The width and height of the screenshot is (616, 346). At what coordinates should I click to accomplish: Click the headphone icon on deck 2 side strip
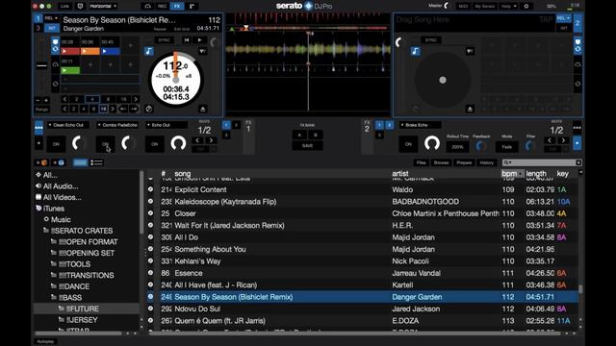[577, 64]
